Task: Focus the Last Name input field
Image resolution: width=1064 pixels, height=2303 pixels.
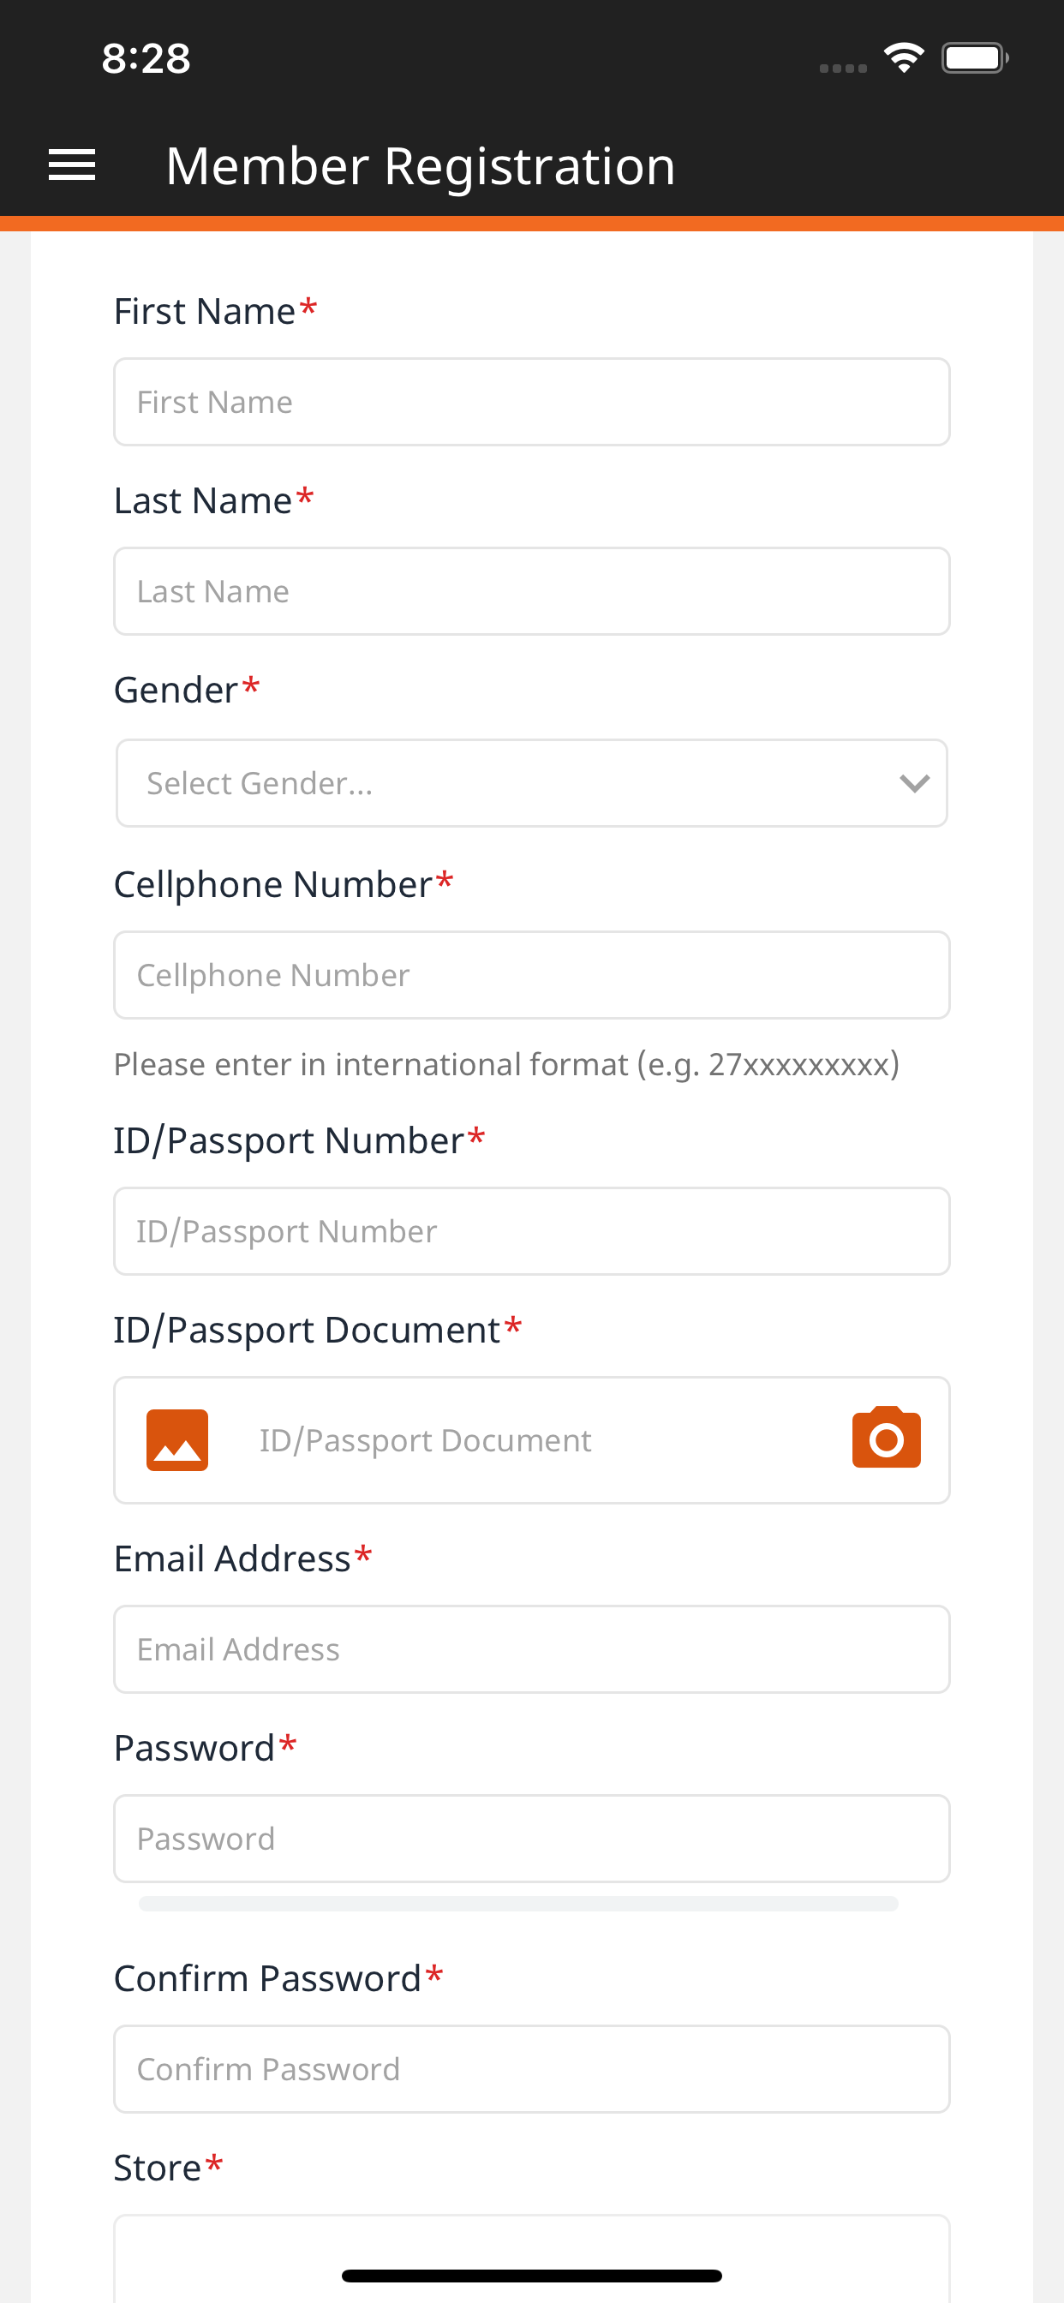Action: (x=532, y=591)
